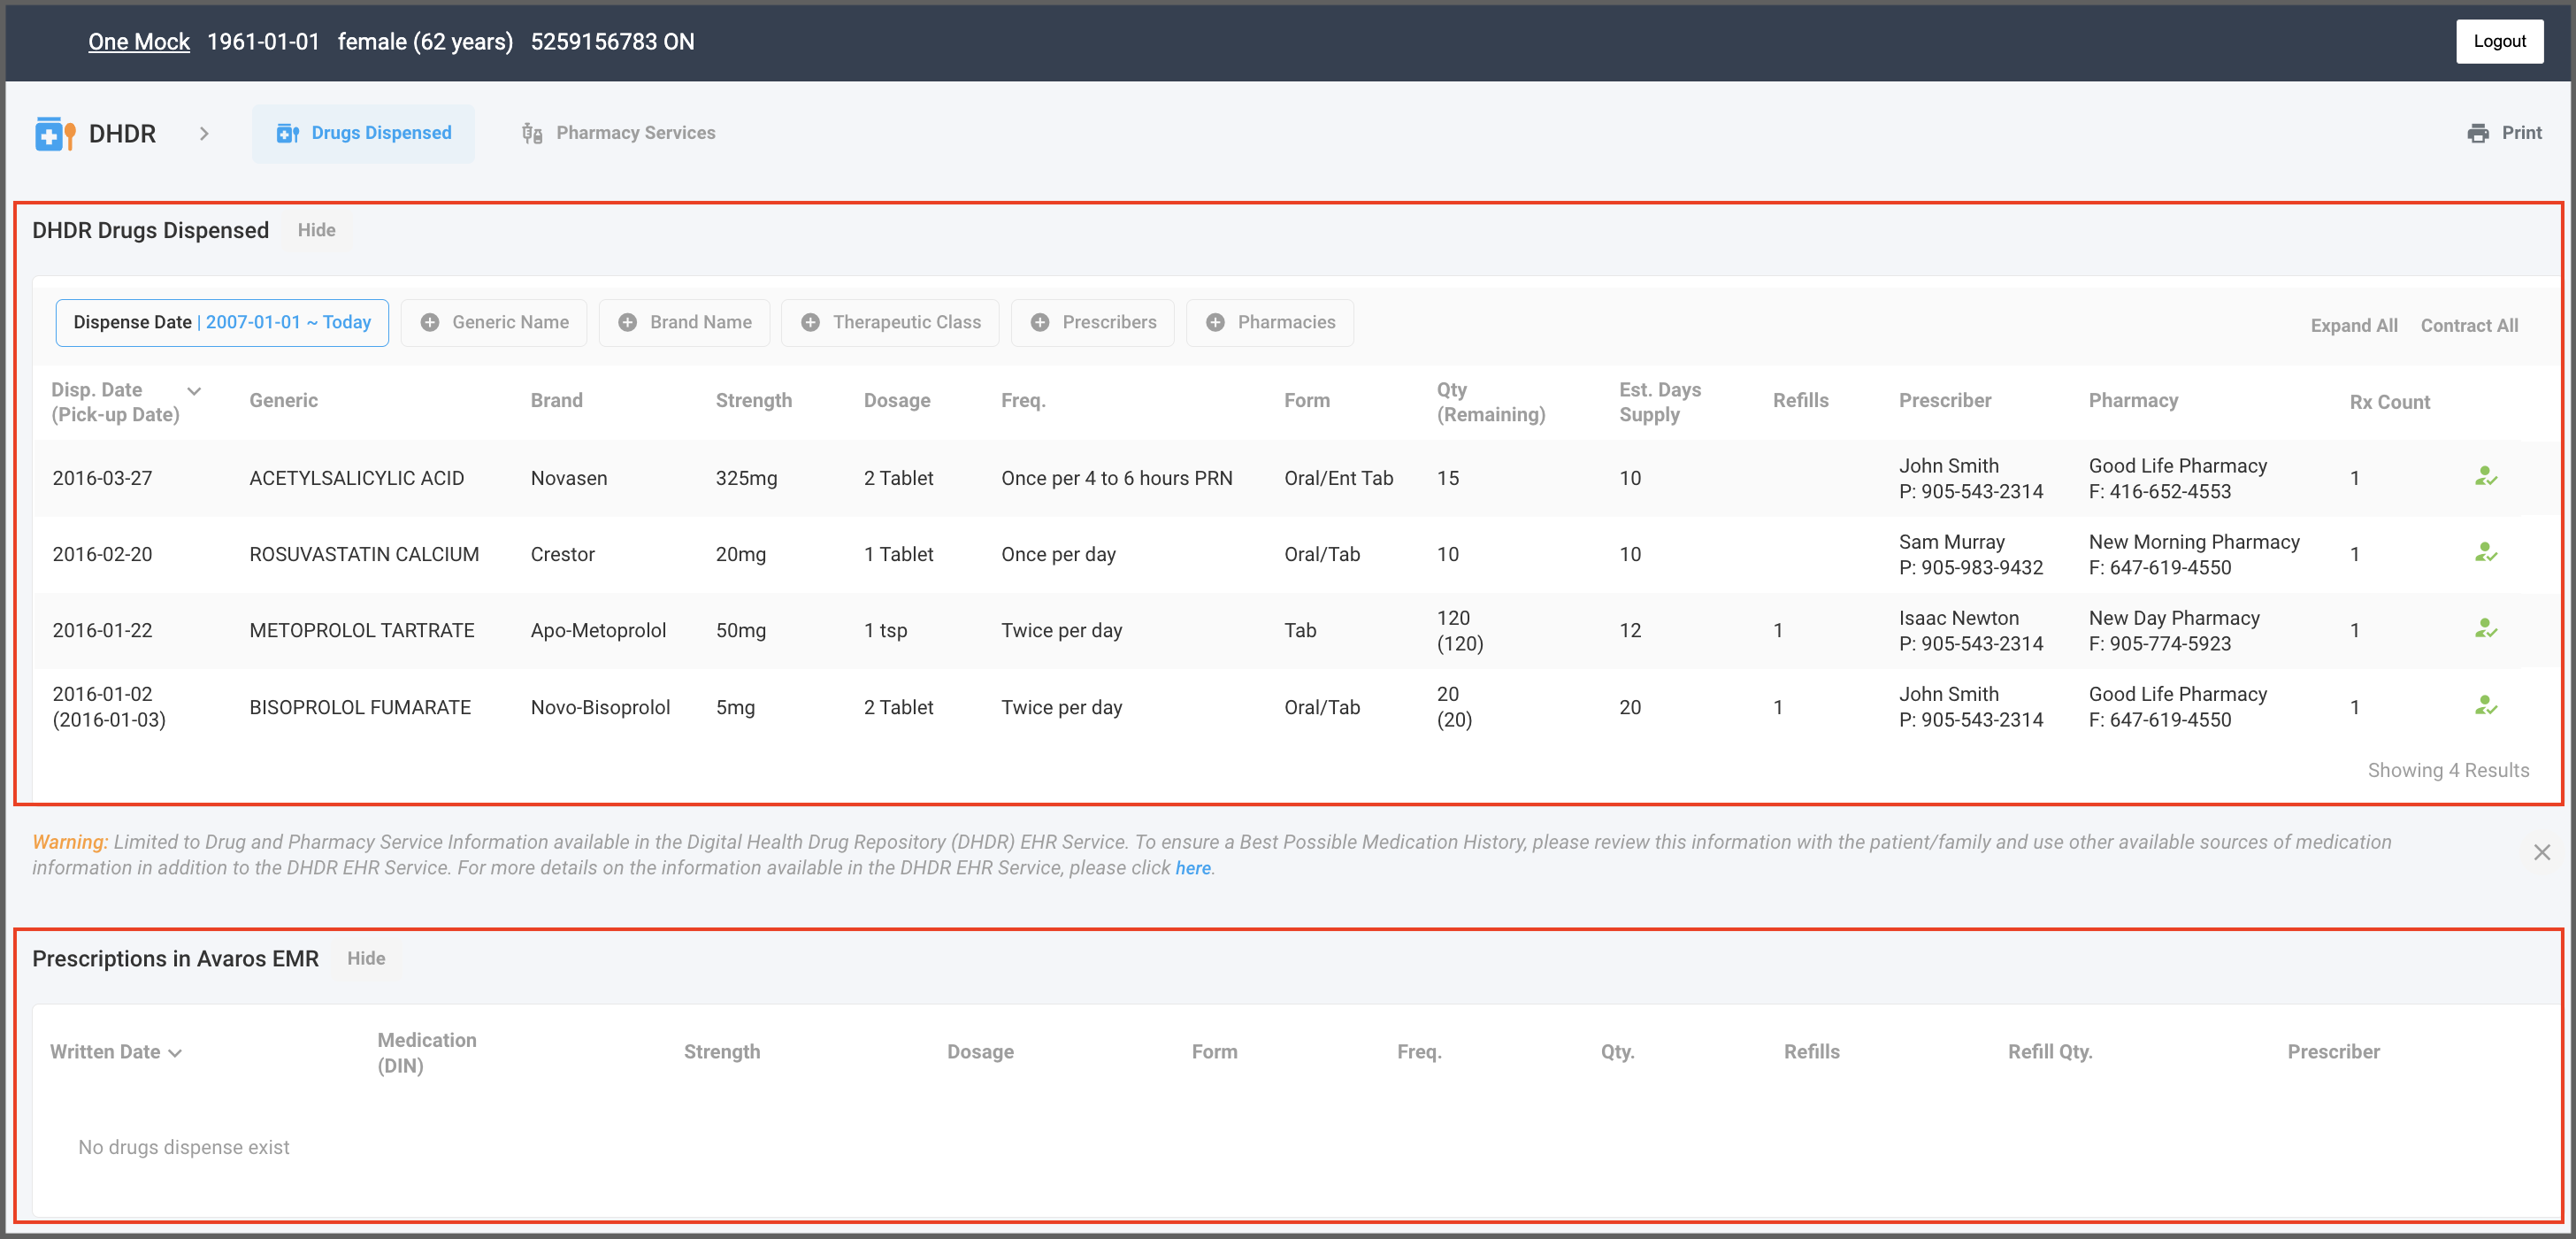Sort by Written Date column chevron
Image resolution: width=2576 pixels, height=1239 pixels.
click(x=176, y=1053)
